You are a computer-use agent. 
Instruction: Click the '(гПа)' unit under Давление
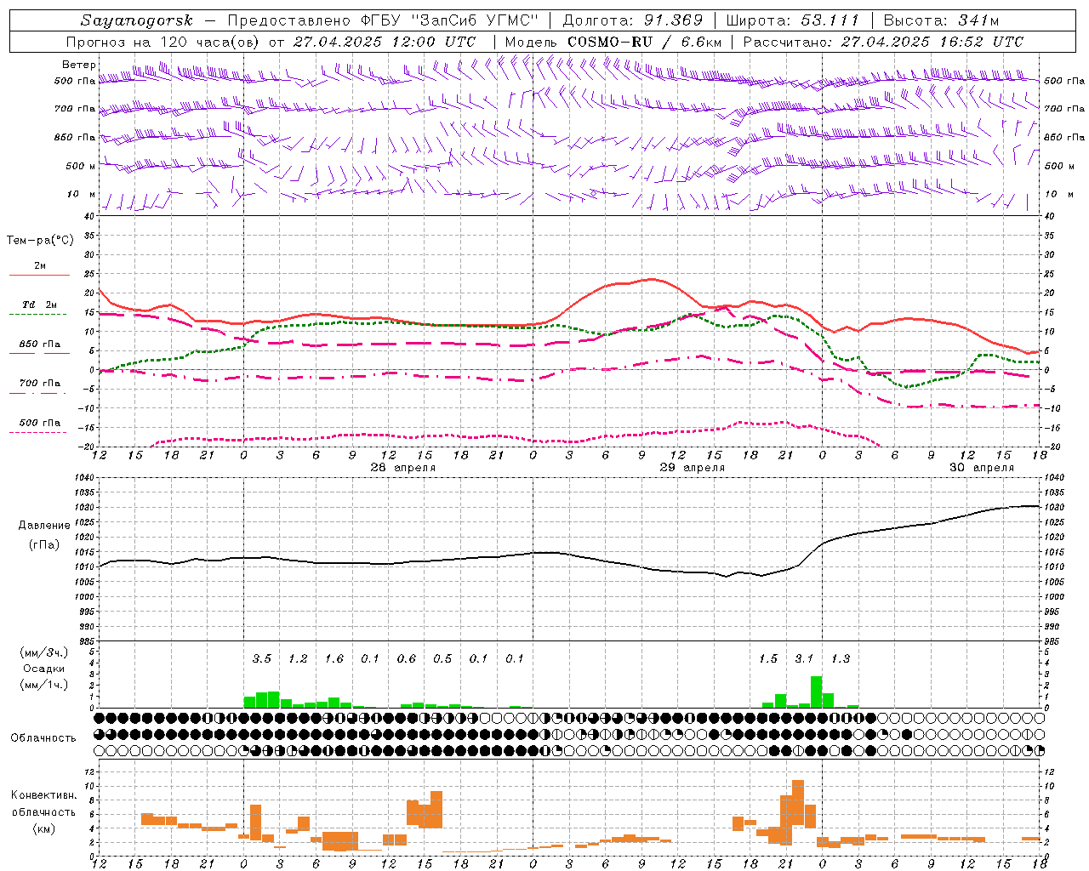point(44,544)
